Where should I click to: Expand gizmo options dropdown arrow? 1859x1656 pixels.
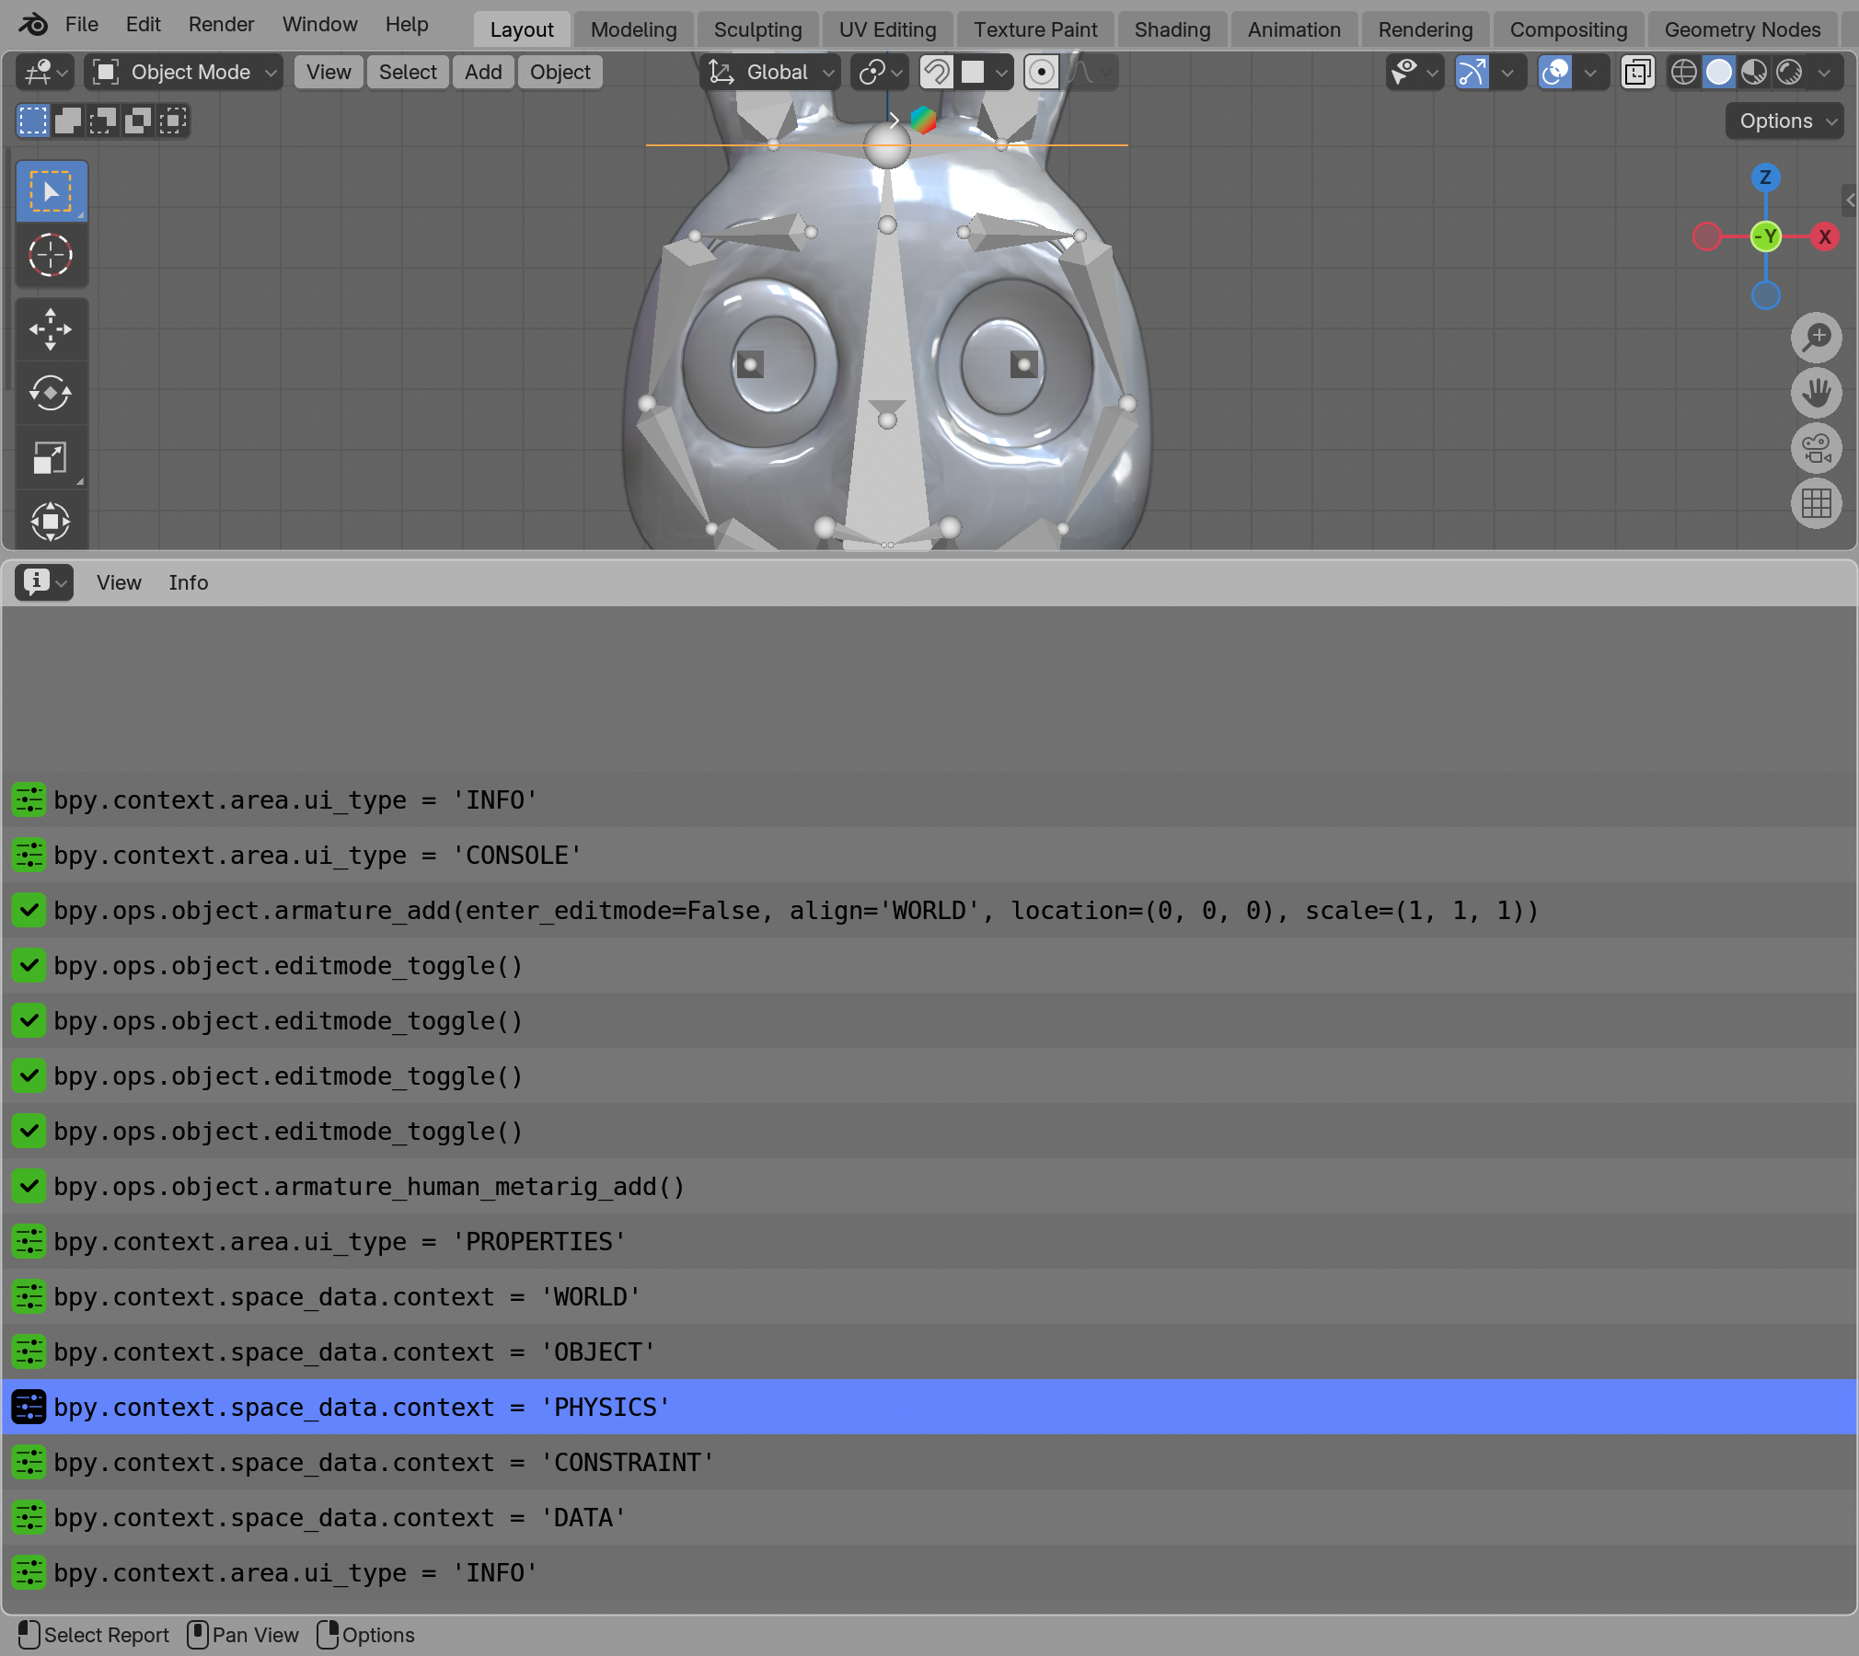point(1507,72)
